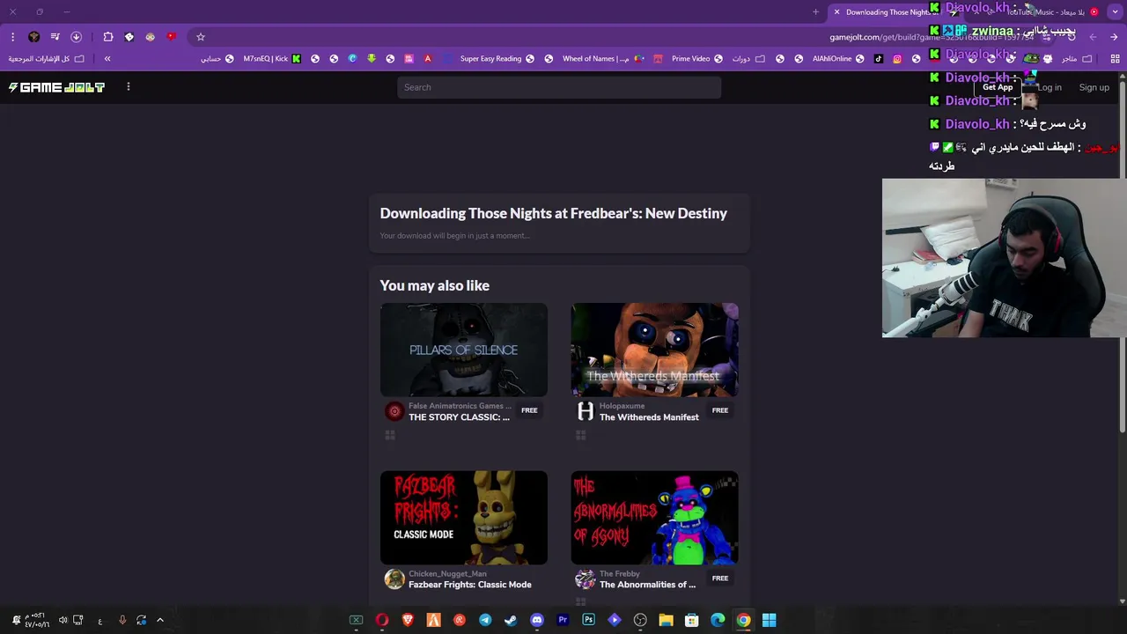Image resolution: width=1127 pixels, height=634 pixels.
Task: Open the media controls icon
Action: point(55,37)
